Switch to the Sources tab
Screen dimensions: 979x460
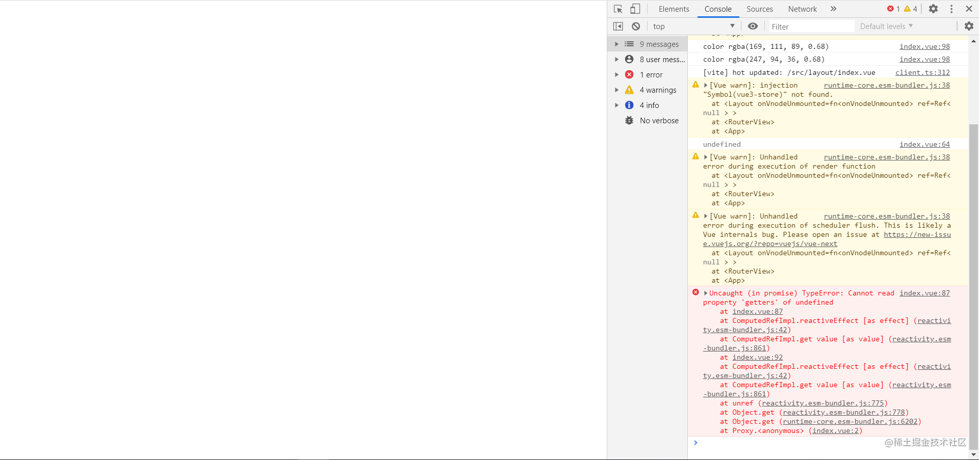(x=760, y=9)
